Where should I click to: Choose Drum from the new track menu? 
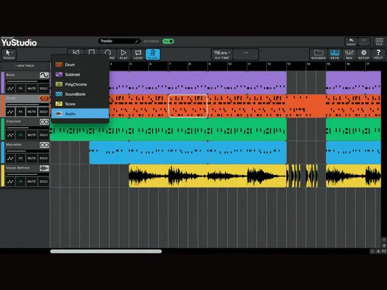coord(80,65)
